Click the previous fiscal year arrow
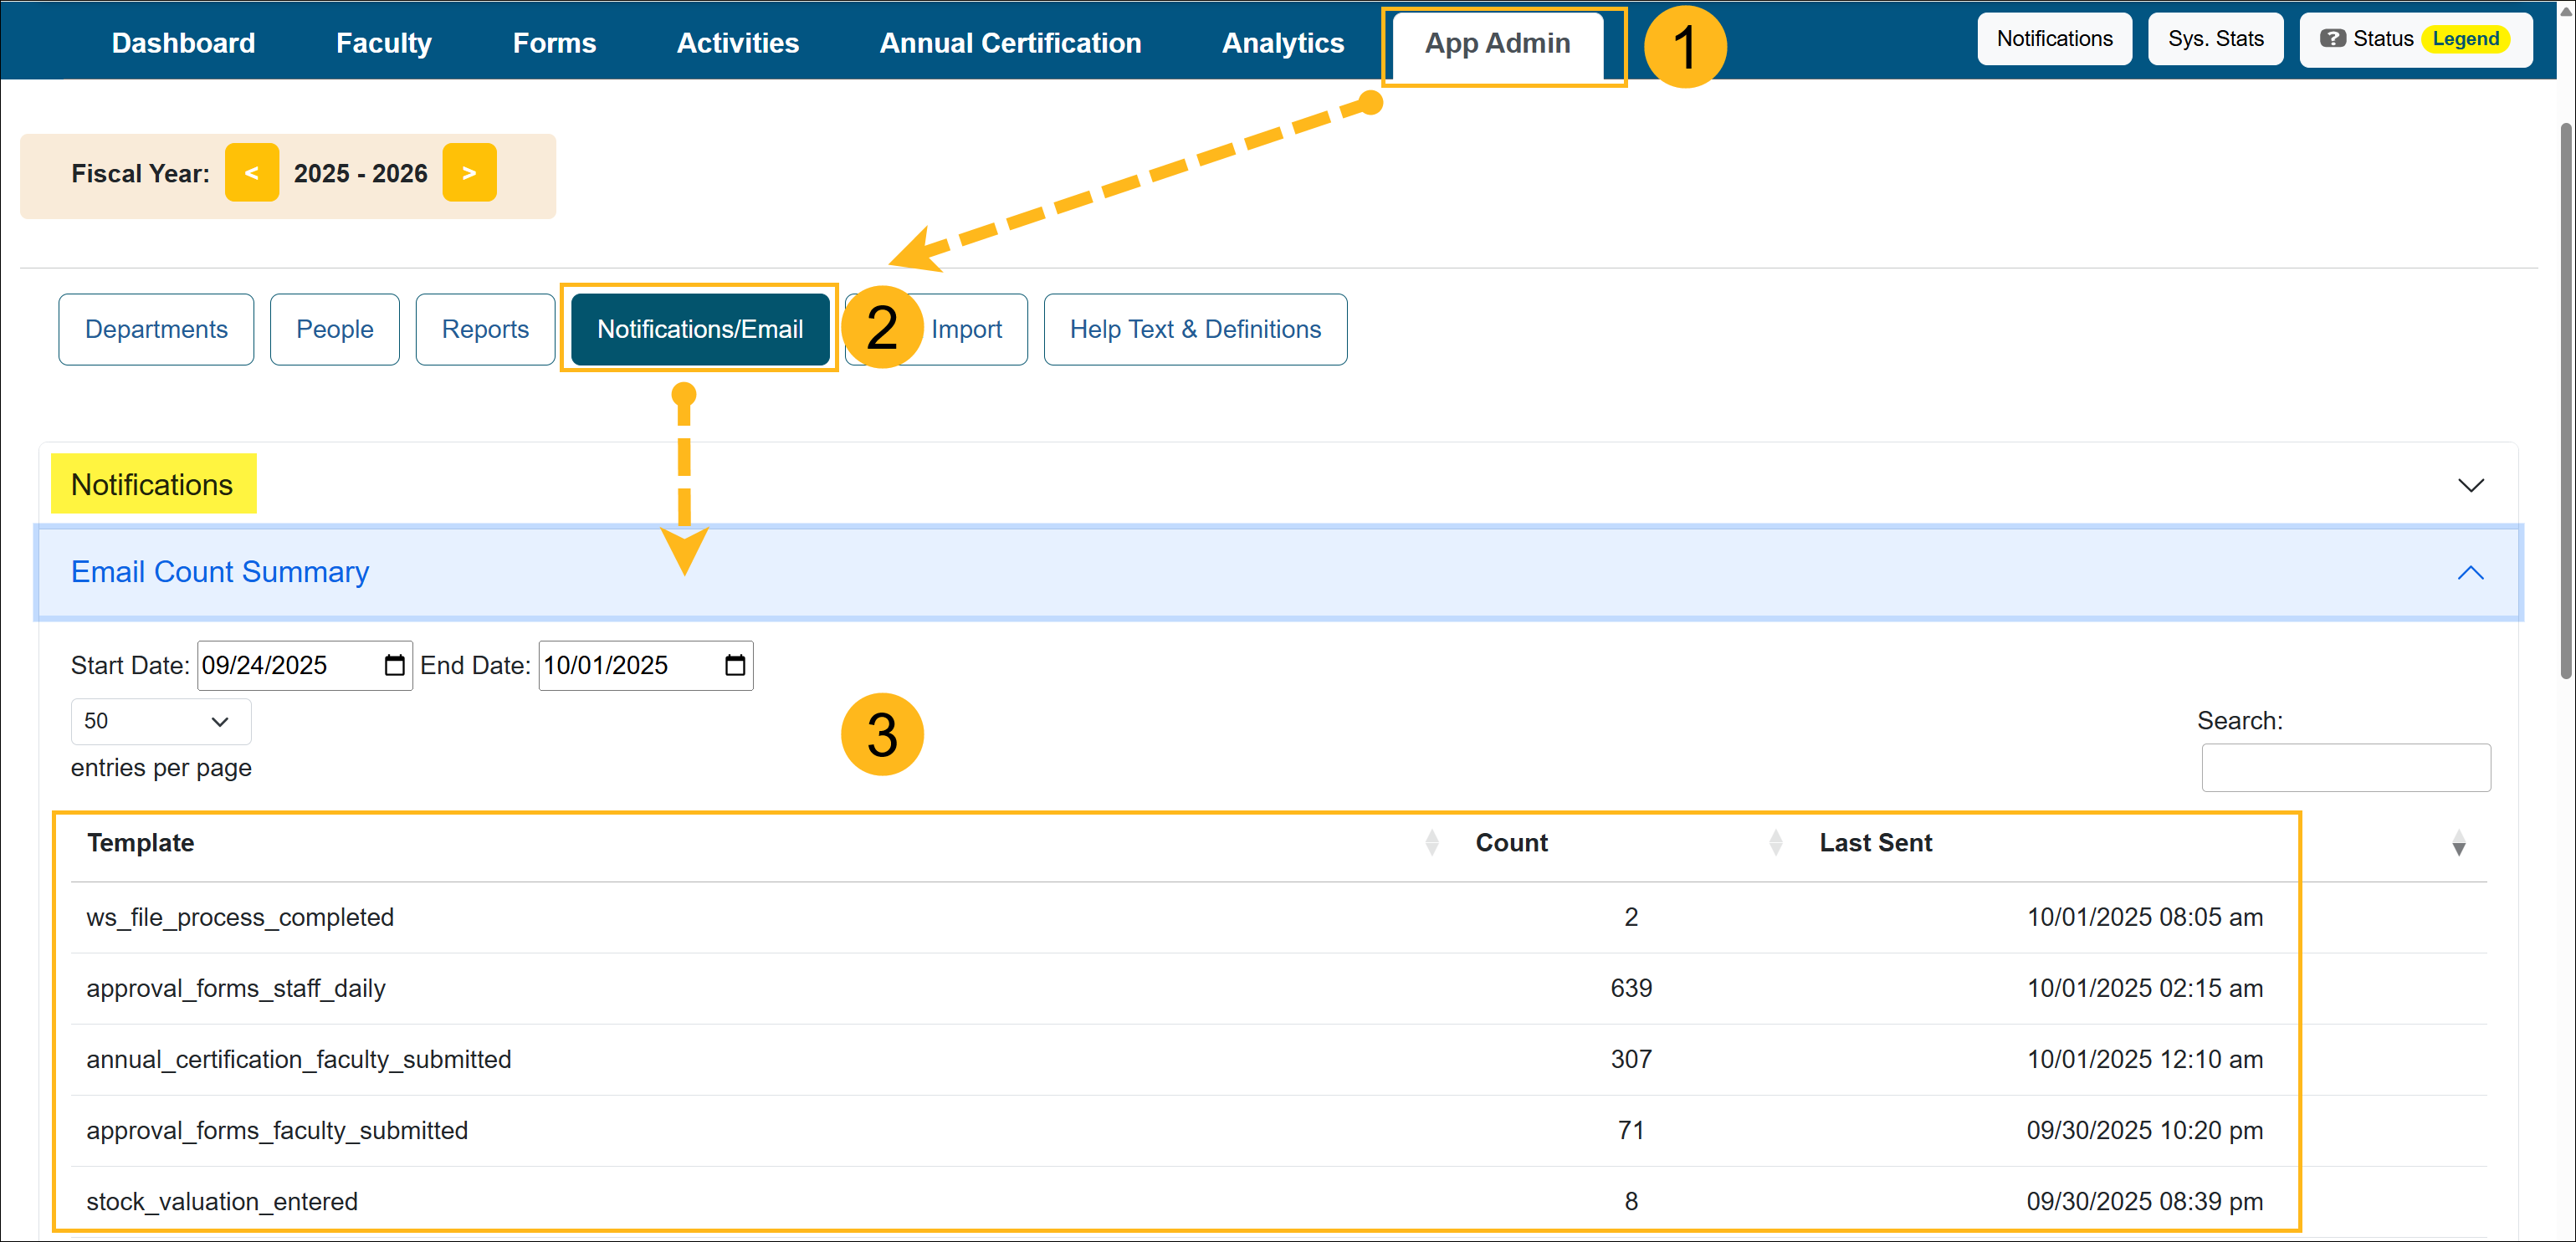Viewport: 2576px width, 1242px height. 251,173
